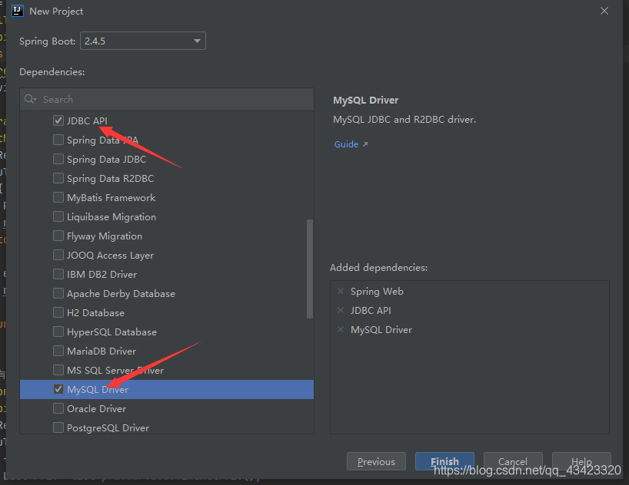This screenshot has height=485, width=629.
Task: Click the MySQL Driver description heading
Action: 366,100
